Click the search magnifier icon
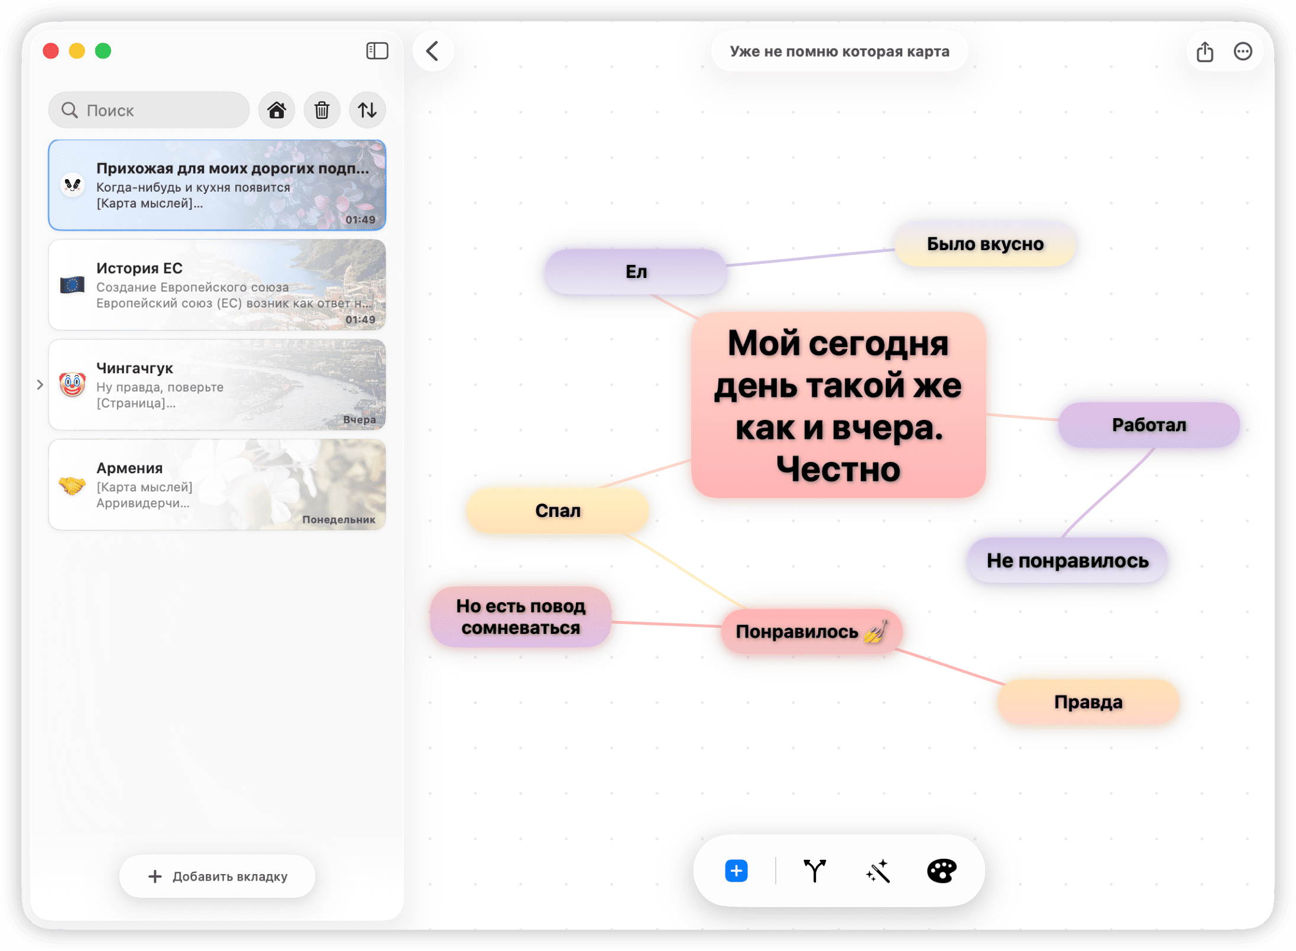The width and height of the screenshot is (1296, 951). point(70,110)
